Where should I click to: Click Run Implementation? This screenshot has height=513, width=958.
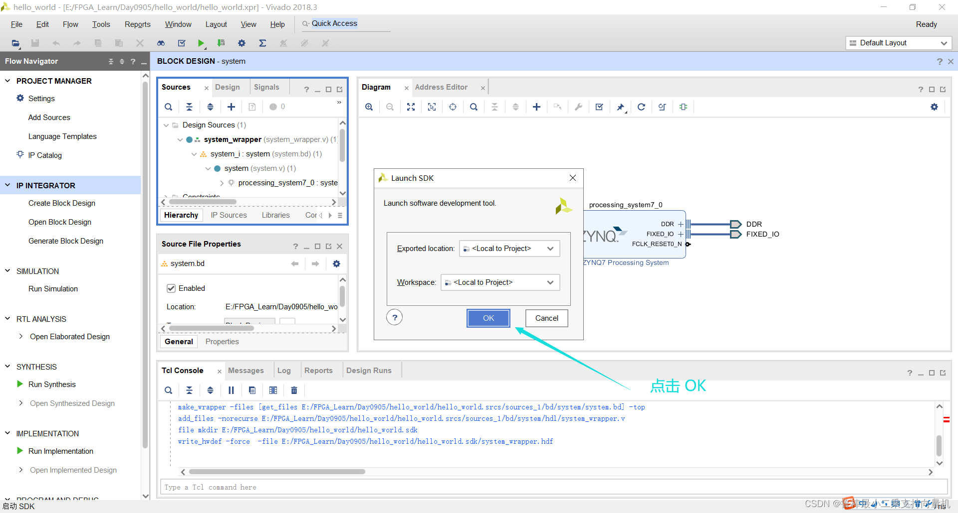[61, 451]
